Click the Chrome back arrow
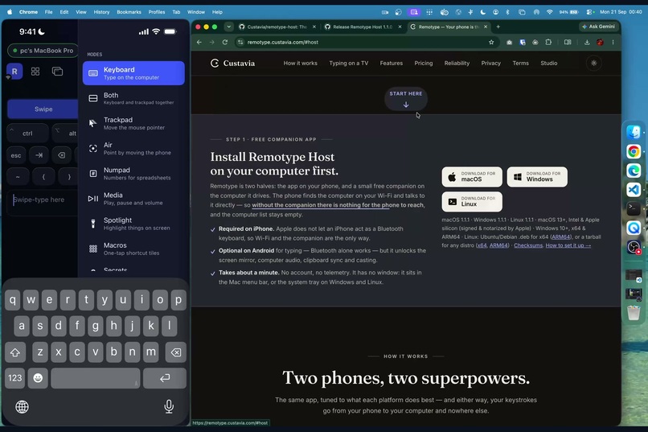Screen dimensions: 648x432 [x=199, y=42]
